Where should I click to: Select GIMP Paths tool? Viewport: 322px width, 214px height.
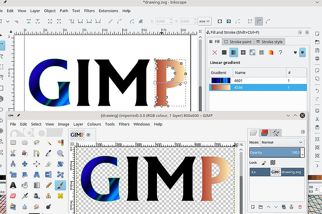tap(36, 153)
